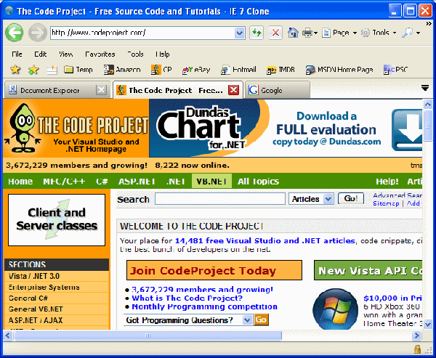Image resolution: width=436 pixels, height=358 pixels.
Task: Click the padlock security status icon
Action: 417,349
